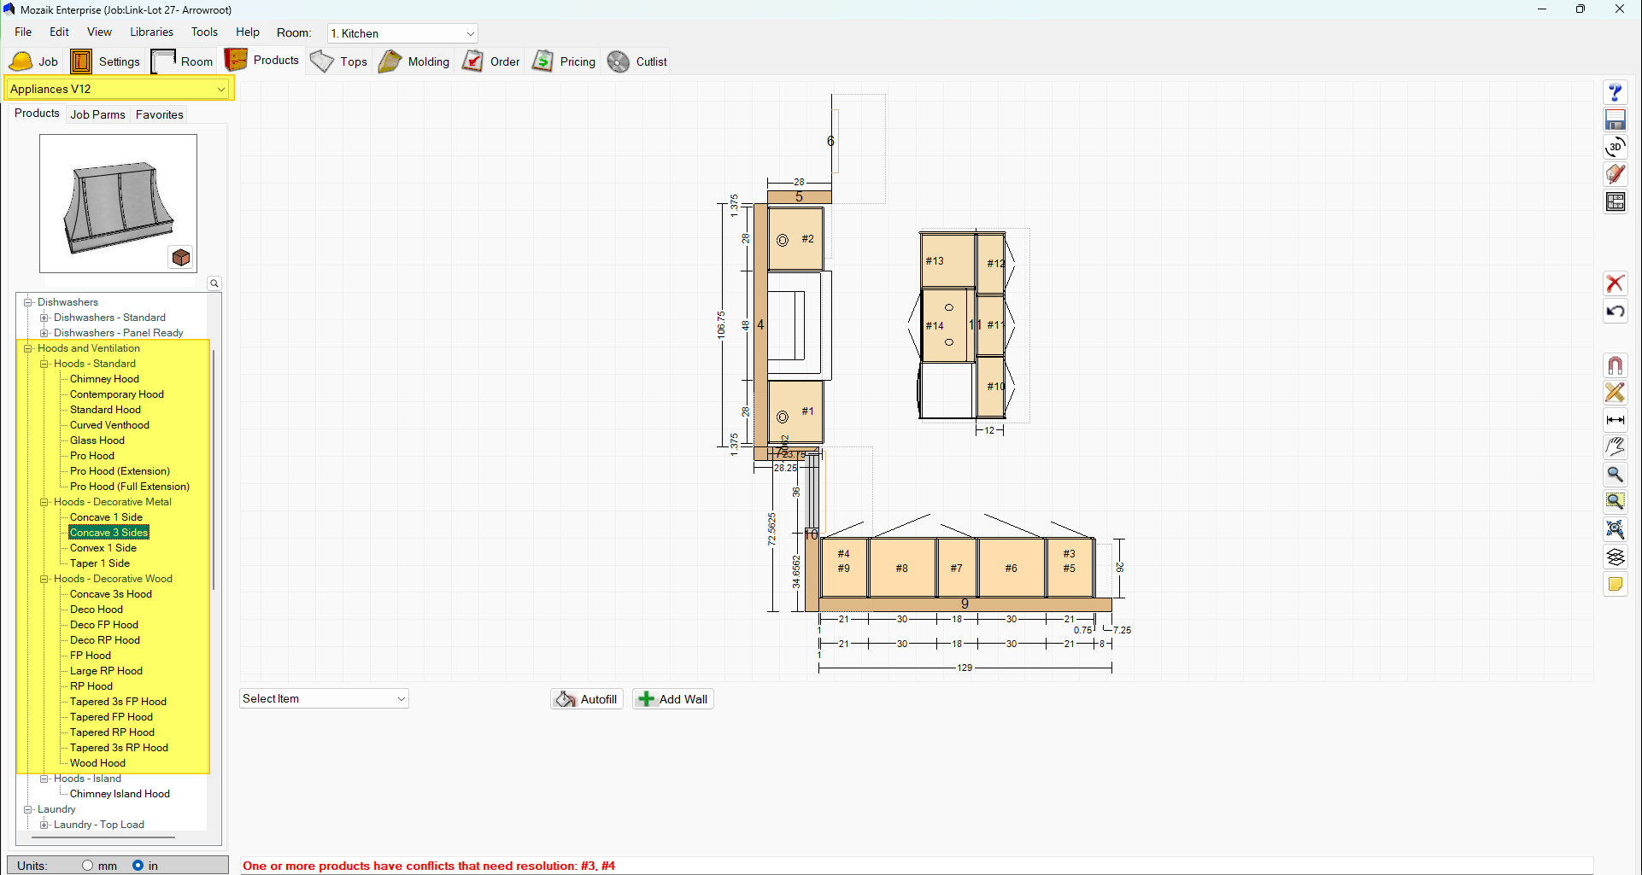The height and width of the screenshot is (875, 1642).
Task: Open the Room selector dropdown
Action: coord(469,34)
